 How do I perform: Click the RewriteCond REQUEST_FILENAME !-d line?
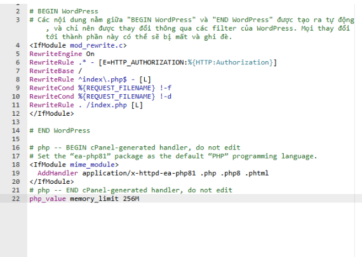[x=100, y=97]
